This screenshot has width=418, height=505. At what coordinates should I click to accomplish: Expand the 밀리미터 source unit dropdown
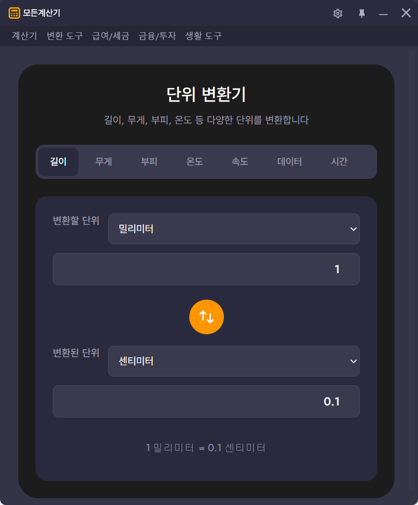pyautogui.click(x=234, y=229)
